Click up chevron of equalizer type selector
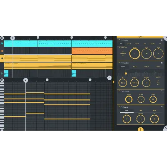Image resolution: width=167 pixels, height=167 pixels. [158, 81]
